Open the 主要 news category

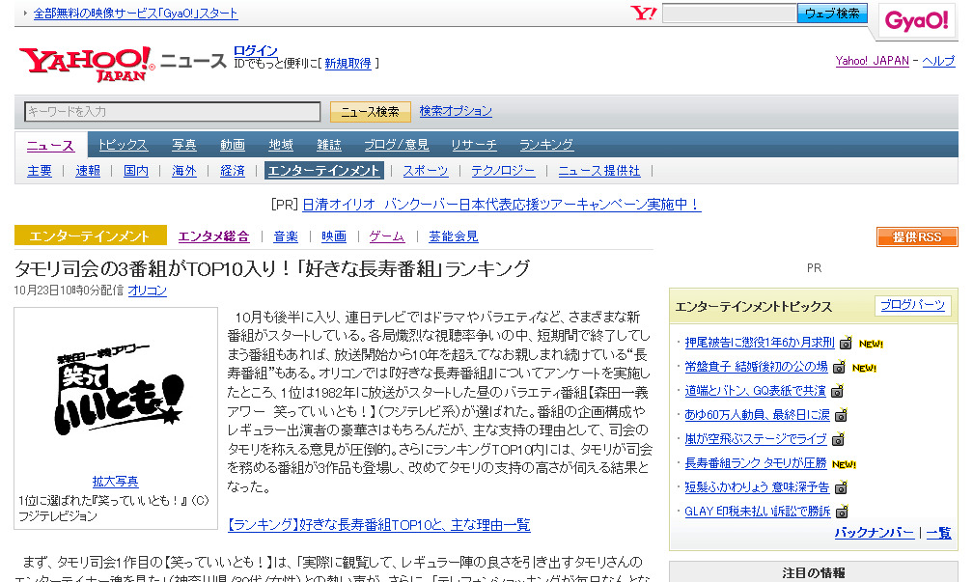pos(39,171)
